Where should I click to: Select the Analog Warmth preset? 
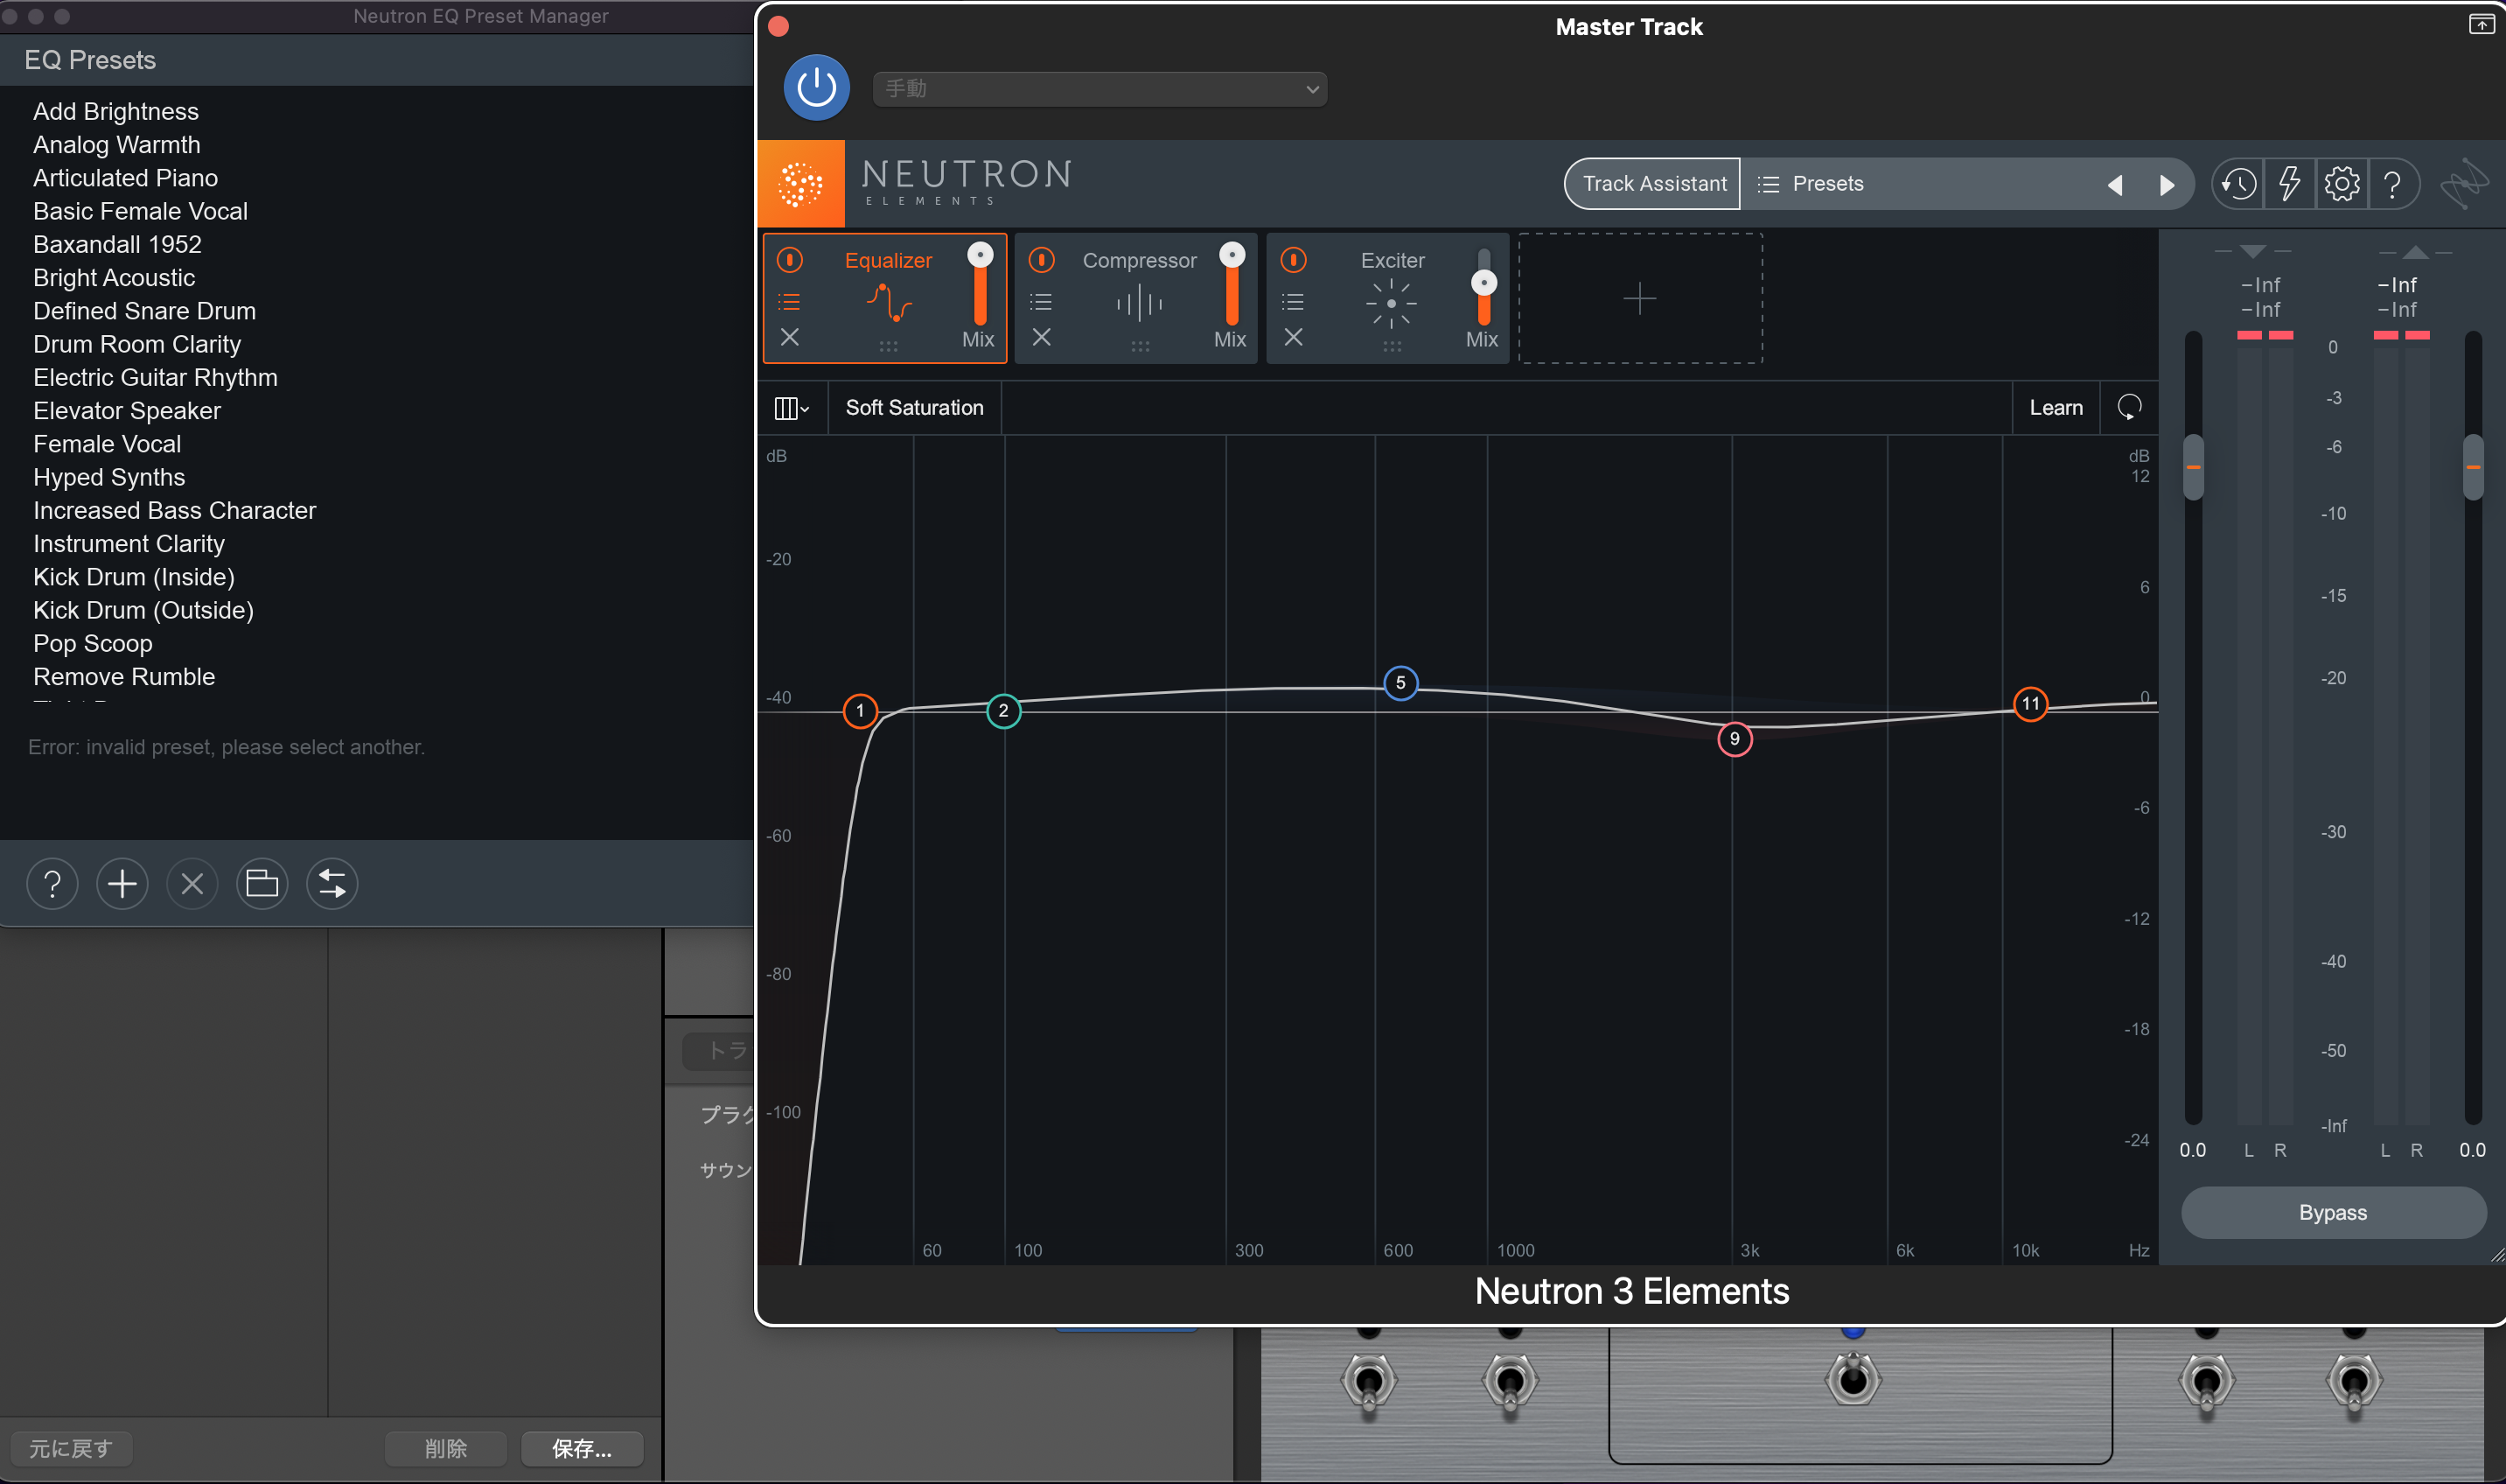pos(117,145)
